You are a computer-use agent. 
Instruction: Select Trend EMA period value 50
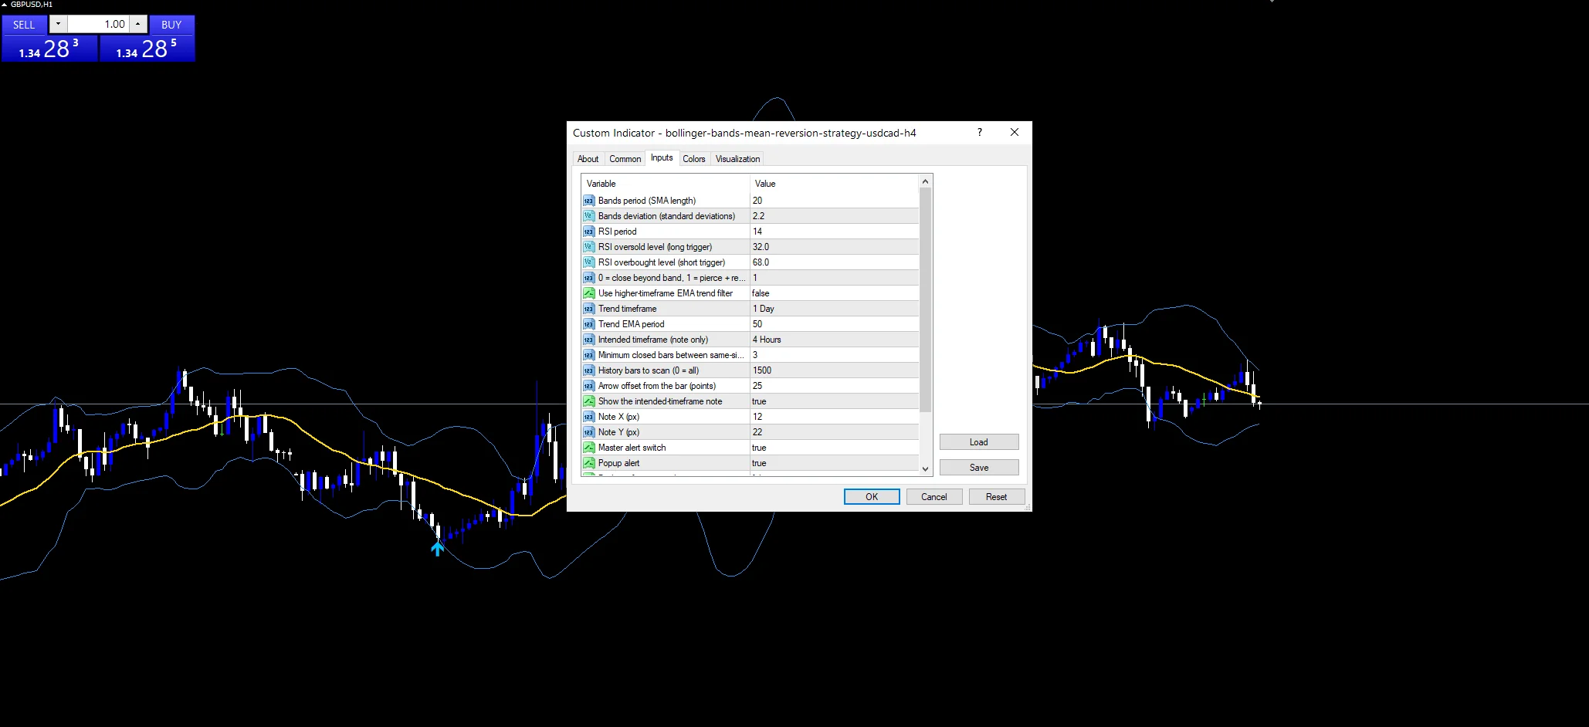(x=834, y=324)
